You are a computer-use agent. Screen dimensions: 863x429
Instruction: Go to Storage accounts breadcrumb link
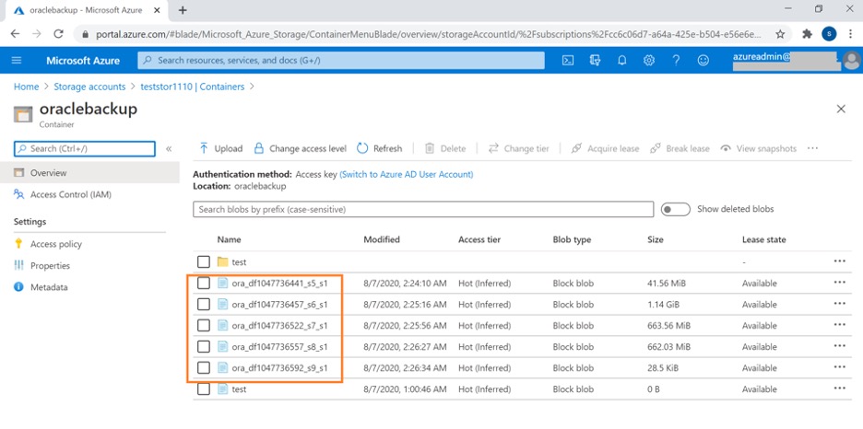click(89, 87)
